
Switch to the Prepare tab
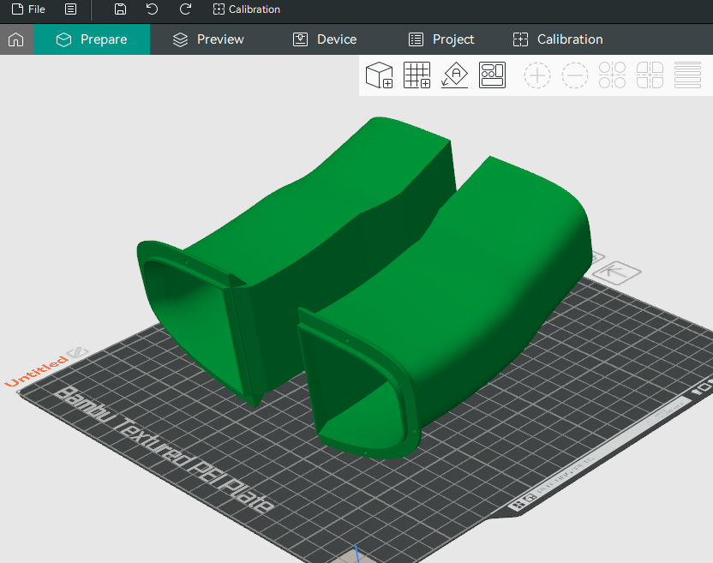coord(92,39)
